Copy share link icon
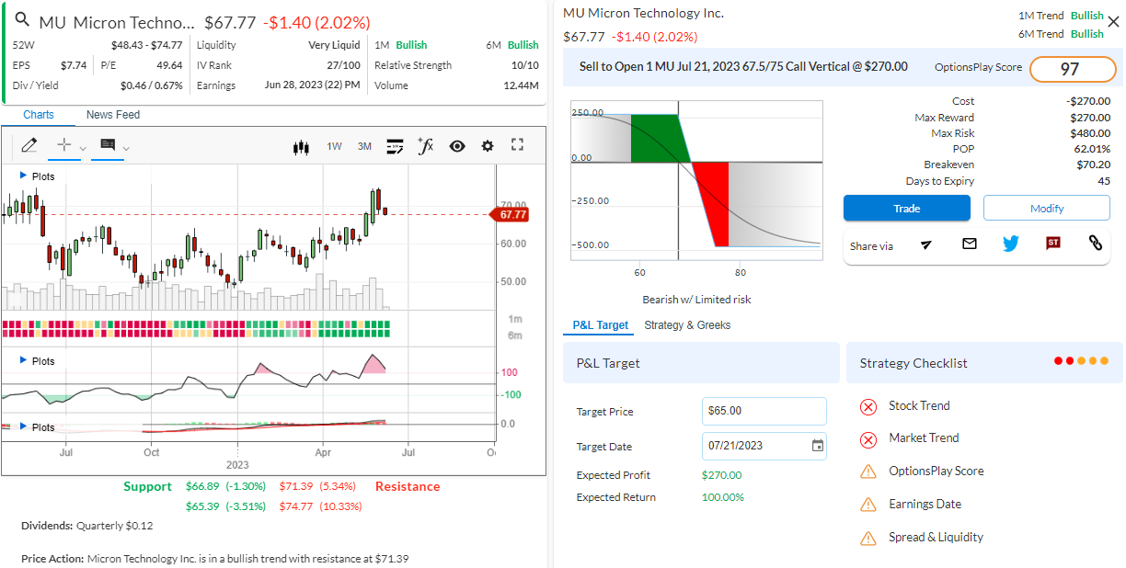Viewport: 1126px width, 568px height. 1095,243
